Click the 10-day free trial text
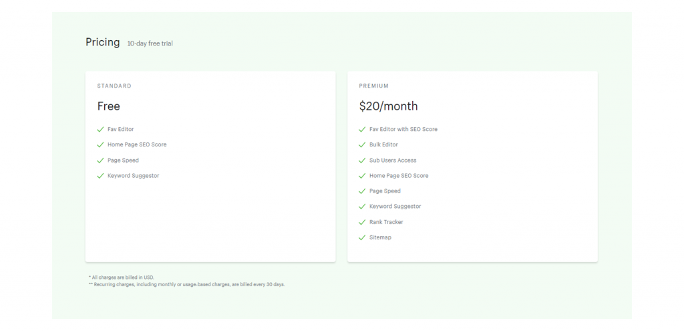Image resolution: width=684 pixels, height=331 pixels. 150,43
